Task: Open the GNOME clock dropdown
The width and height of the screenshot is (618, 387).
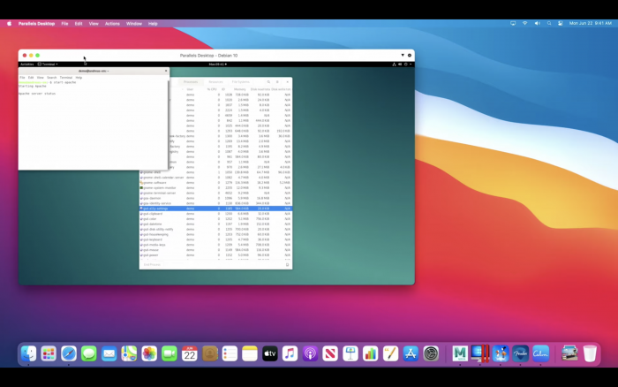Action: 217,64
